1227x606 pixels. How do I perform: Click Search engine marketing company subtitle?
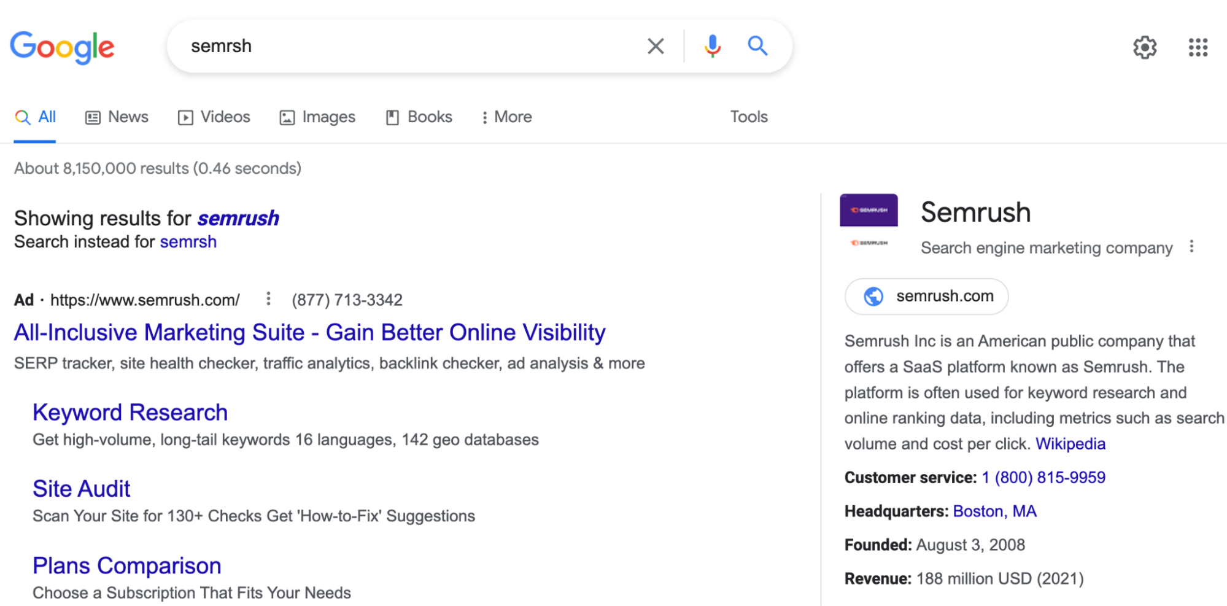[x=1047, y=248]
